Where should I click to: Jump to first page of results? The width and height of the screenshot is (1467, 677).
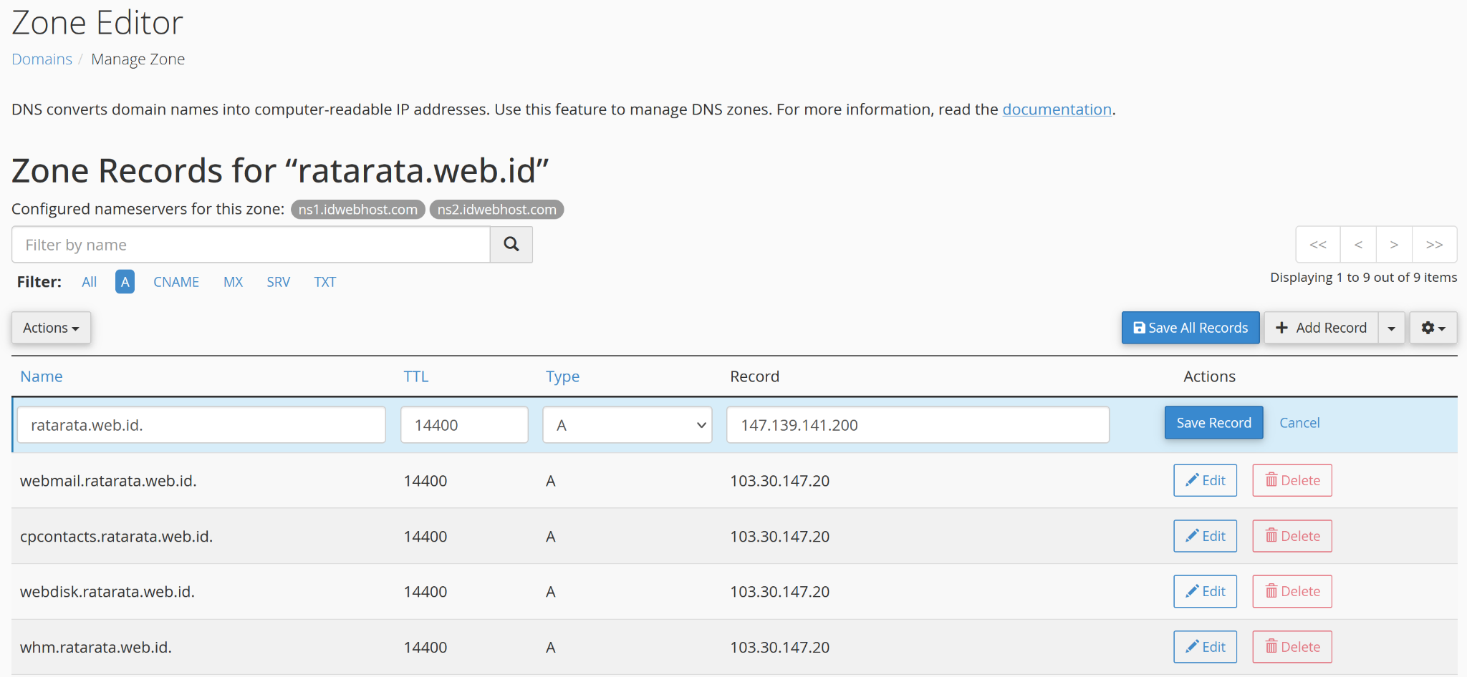click(1318, 245)
